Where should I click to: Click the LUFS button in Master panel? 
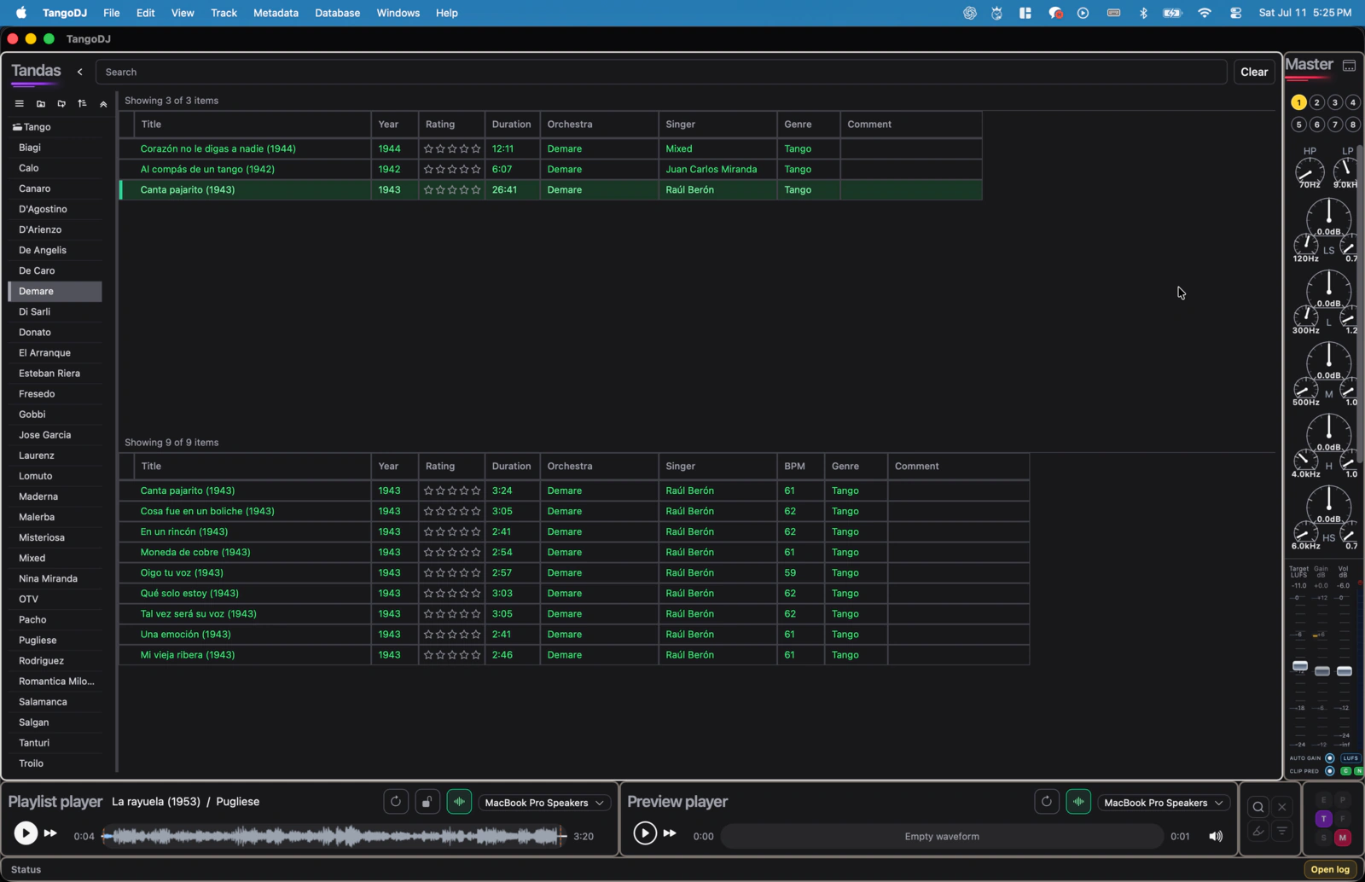point(1350,758)
